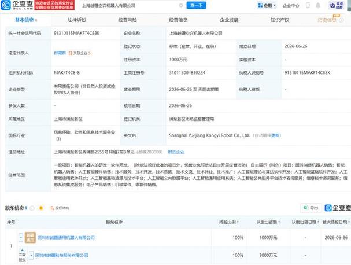Screen dimensions: 351x265
Task: Click the 浦东新区市场监督管理局 text
Action: pyautogui.click(x=191, y=119)
